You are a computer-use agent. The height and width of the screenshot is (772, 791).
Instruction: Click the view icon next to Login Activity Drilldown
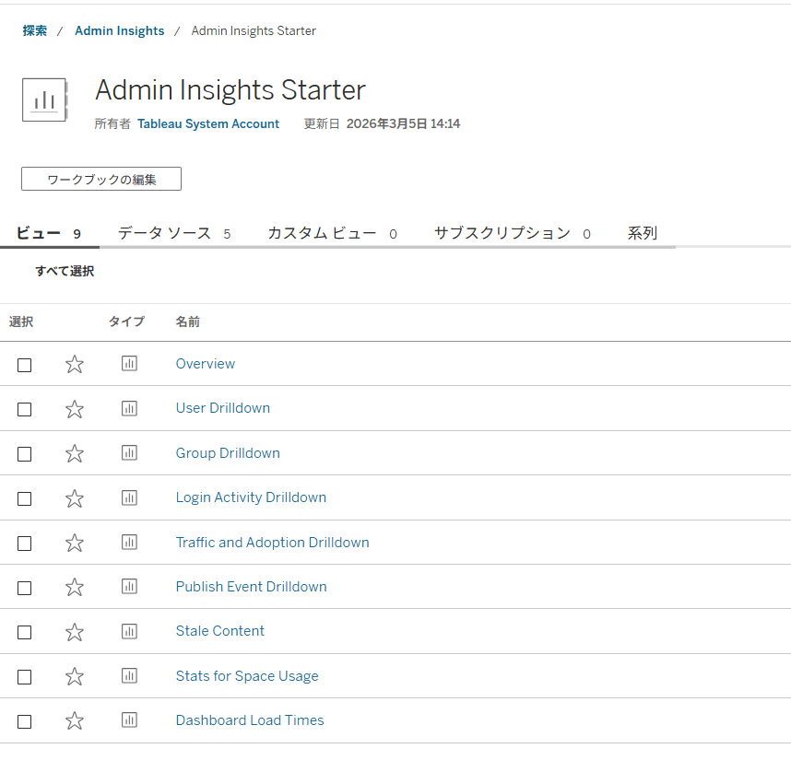tap(129, 497)
